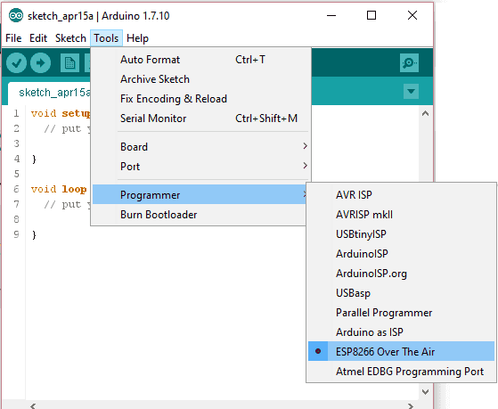Viewport: 498px width, 409px height.
Task: Click the editor scroll down arrow
Action: (x=425, y=392)
